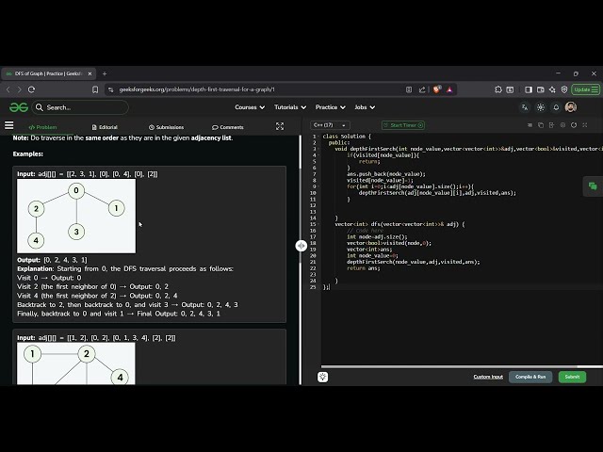Switch to the Problem tab

pyautogui.click(x=42, y=127)
